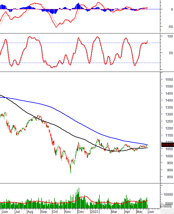Click the 1300 price axis value
This screenshot has height=214, width=174.
[x=169, y=114]
